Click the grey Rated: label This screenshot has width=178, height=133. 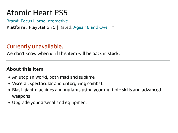point(66,27)
